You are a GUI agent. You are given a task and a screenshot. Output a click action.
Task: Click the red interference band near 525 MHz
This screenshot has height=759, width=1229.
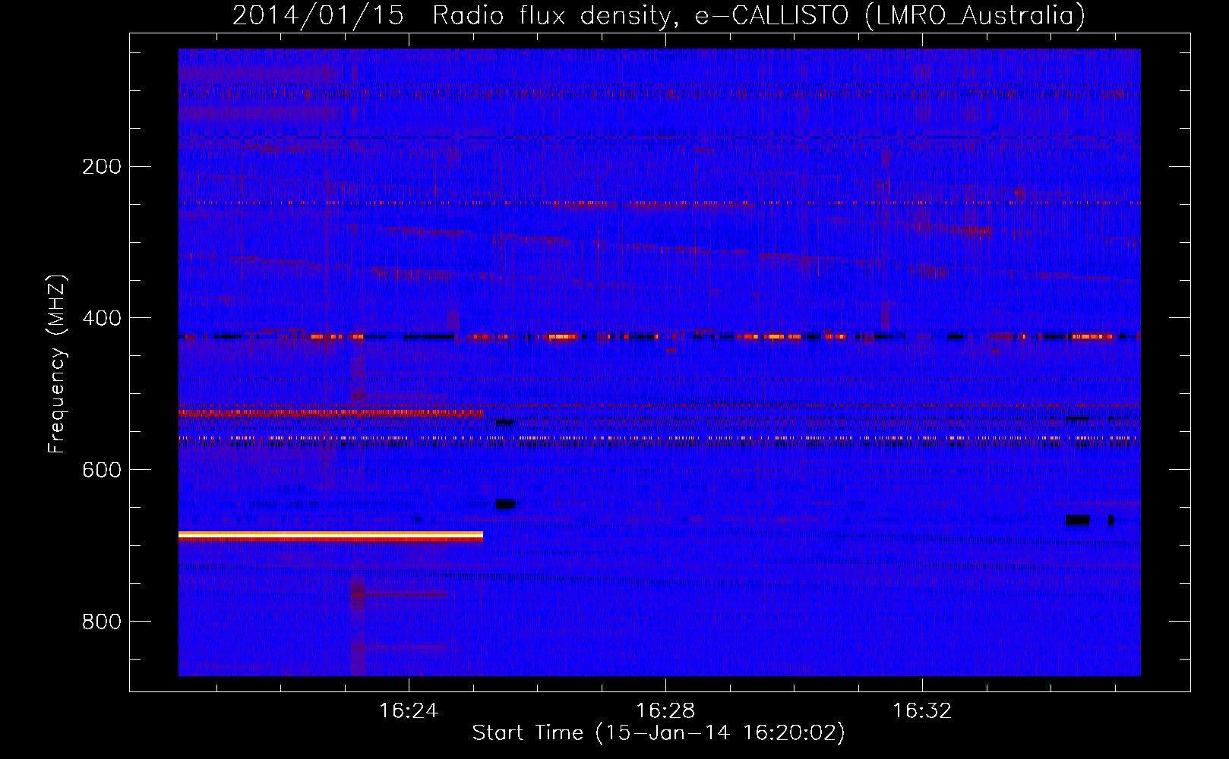click(x=330, y=413)
